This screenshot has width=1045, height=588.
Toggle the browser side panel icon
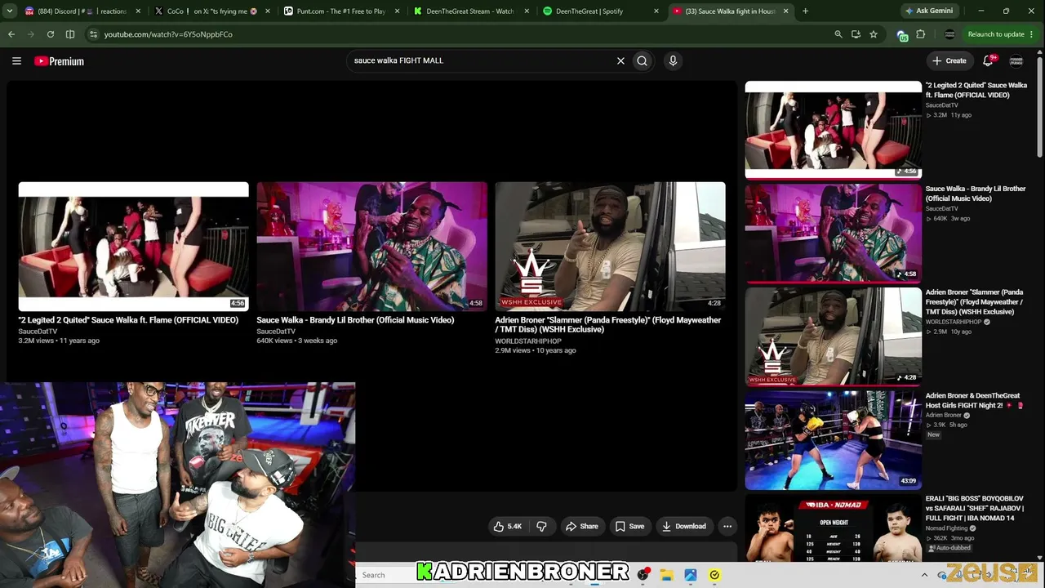pos(70,34)
